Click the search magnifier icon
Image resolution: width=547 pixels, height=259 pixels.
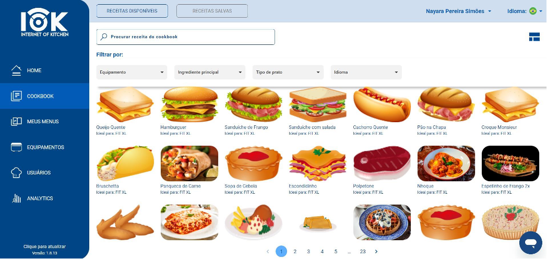coord(104,37)
